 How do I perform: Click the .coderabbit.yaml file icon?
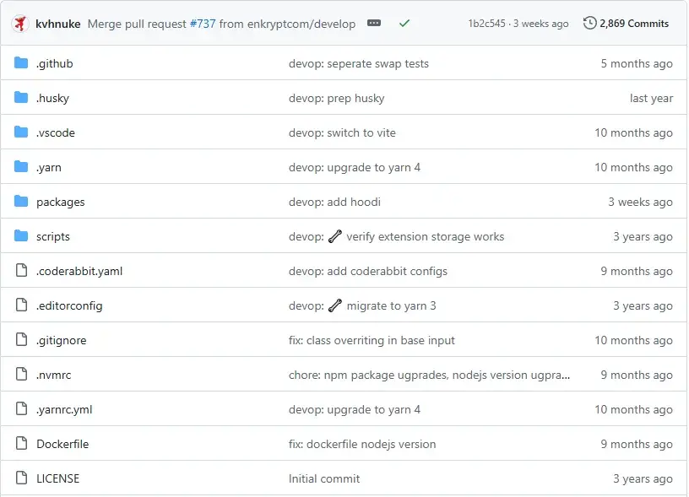point(22,271)
